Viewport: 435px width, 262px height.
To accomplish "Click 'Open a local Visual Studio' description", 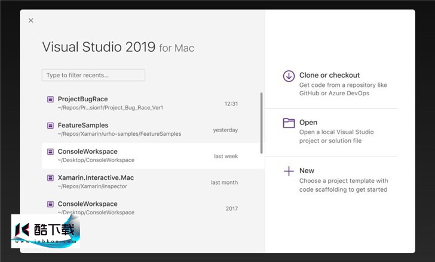I will (x=336, y=136).
